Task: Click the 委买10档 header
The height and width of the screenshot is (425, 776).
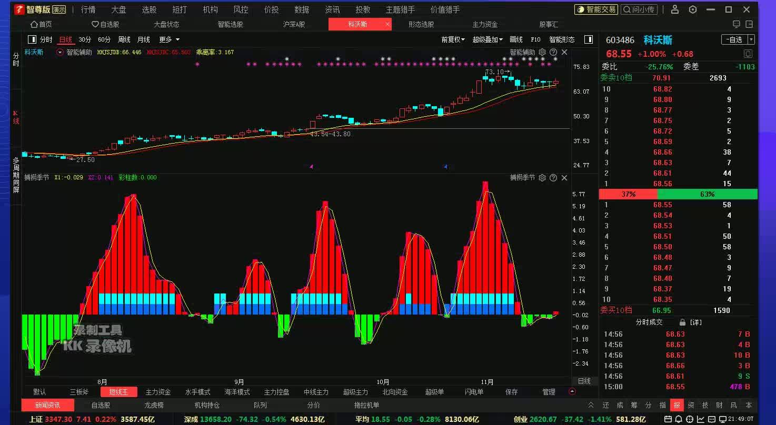Action: pyautogui.click(x=616, y=310)
